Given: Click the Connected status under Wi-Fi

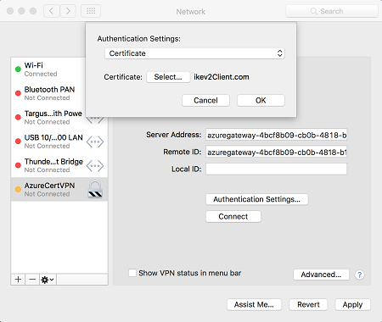Looking at the screenshot, I should point(41,74).
